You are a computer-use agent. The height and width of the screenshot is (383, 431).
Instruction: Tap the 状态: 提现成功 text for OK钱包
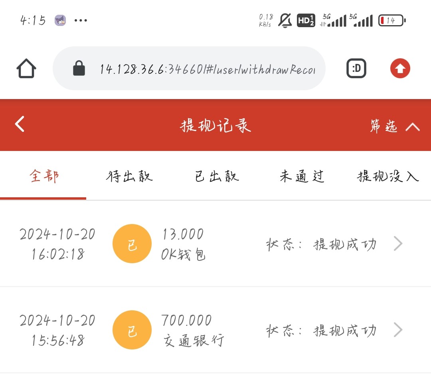(x=321, y=244)
